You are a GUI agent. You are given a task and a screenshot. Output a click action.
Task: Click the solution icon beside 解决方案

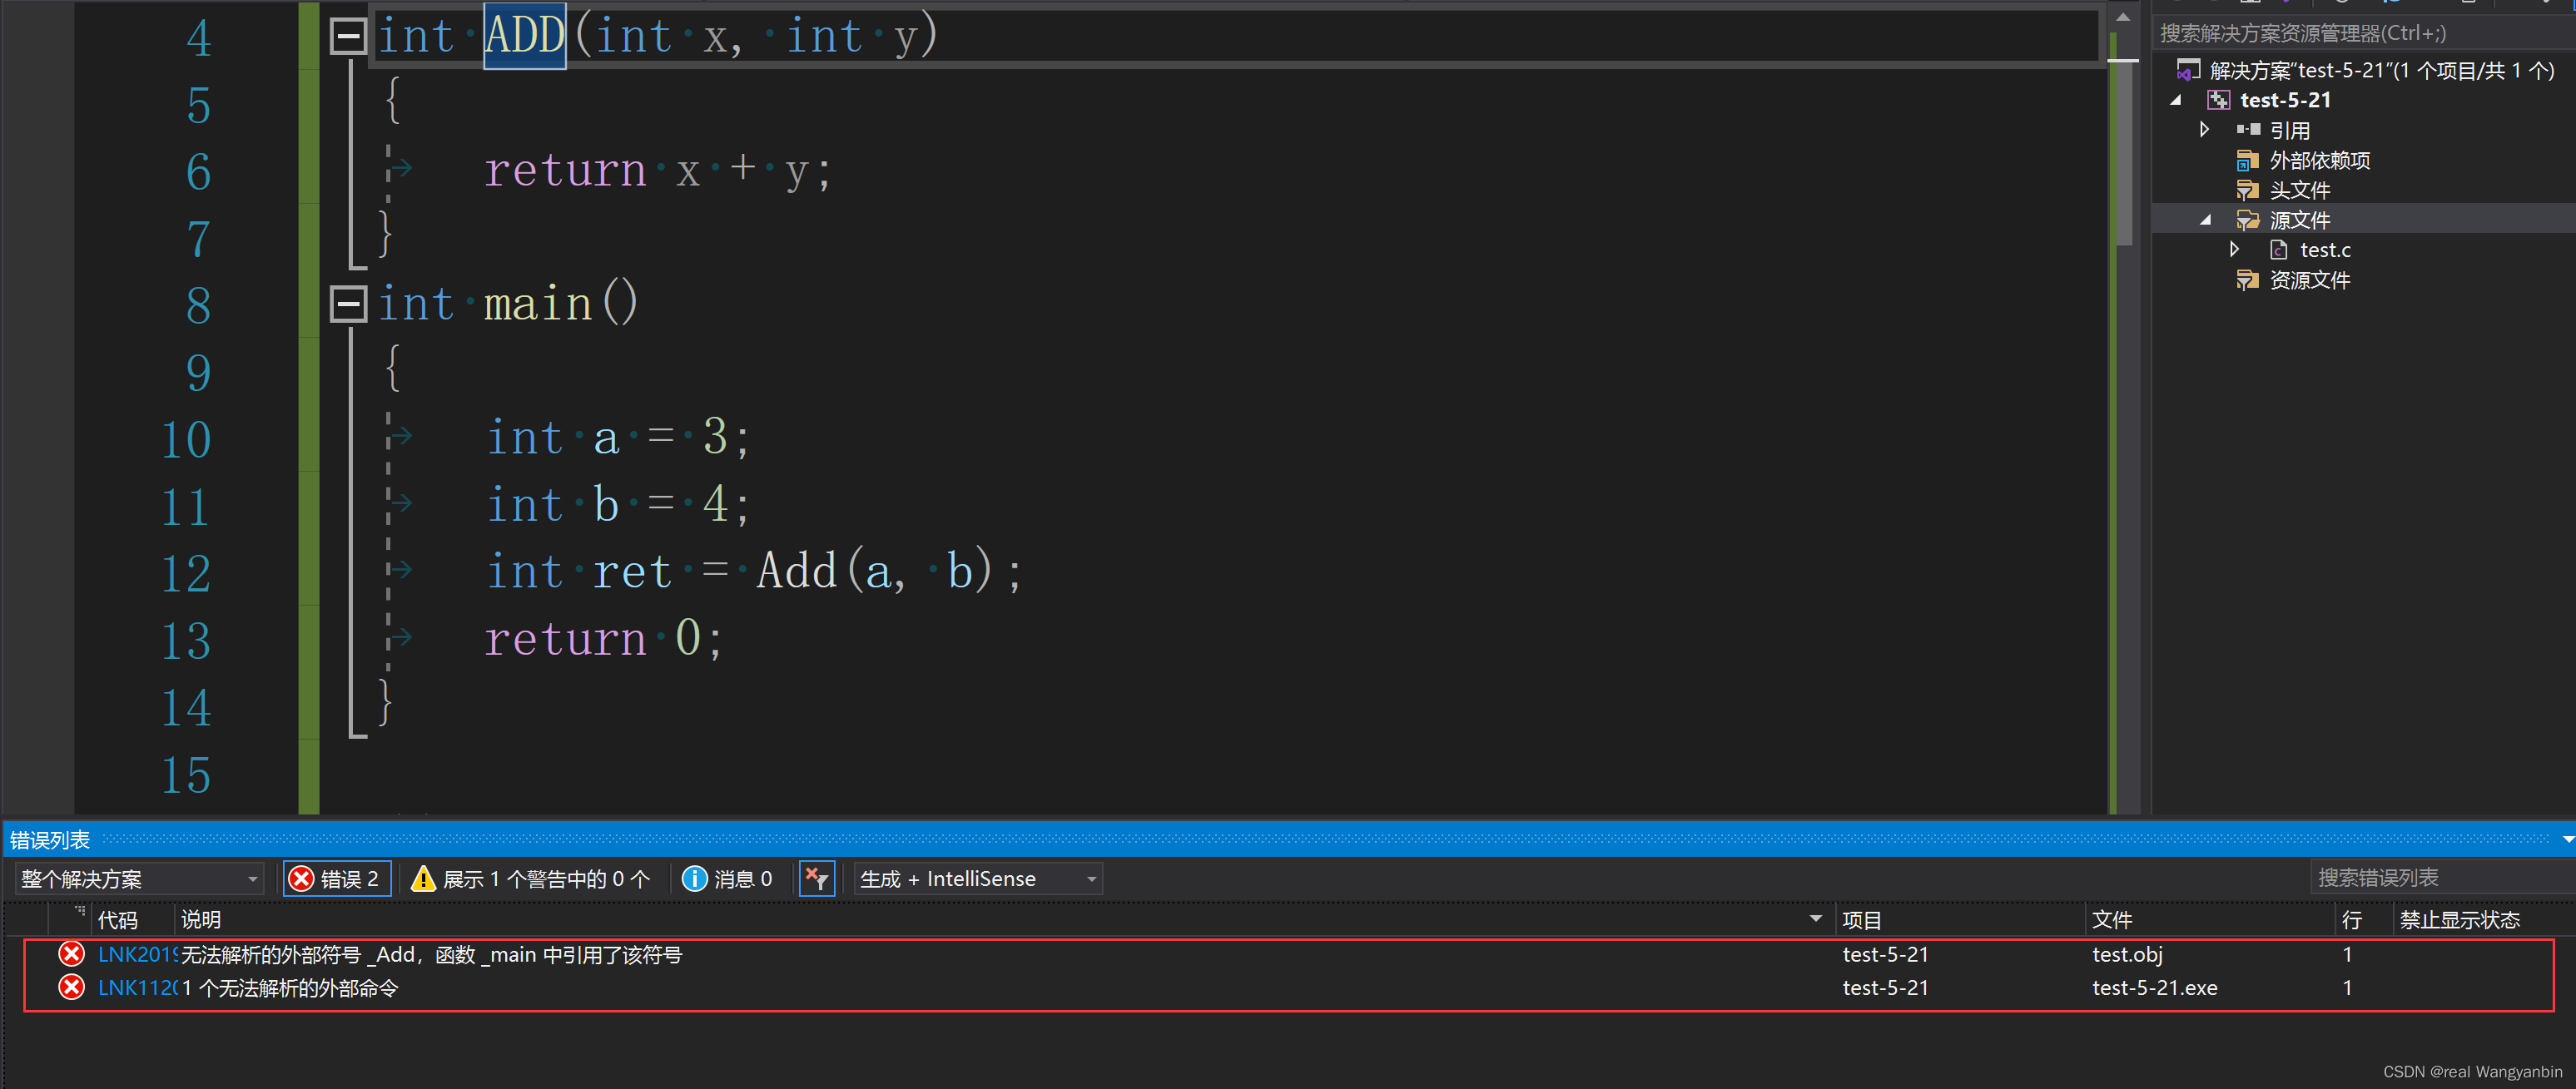(2189, 70)
